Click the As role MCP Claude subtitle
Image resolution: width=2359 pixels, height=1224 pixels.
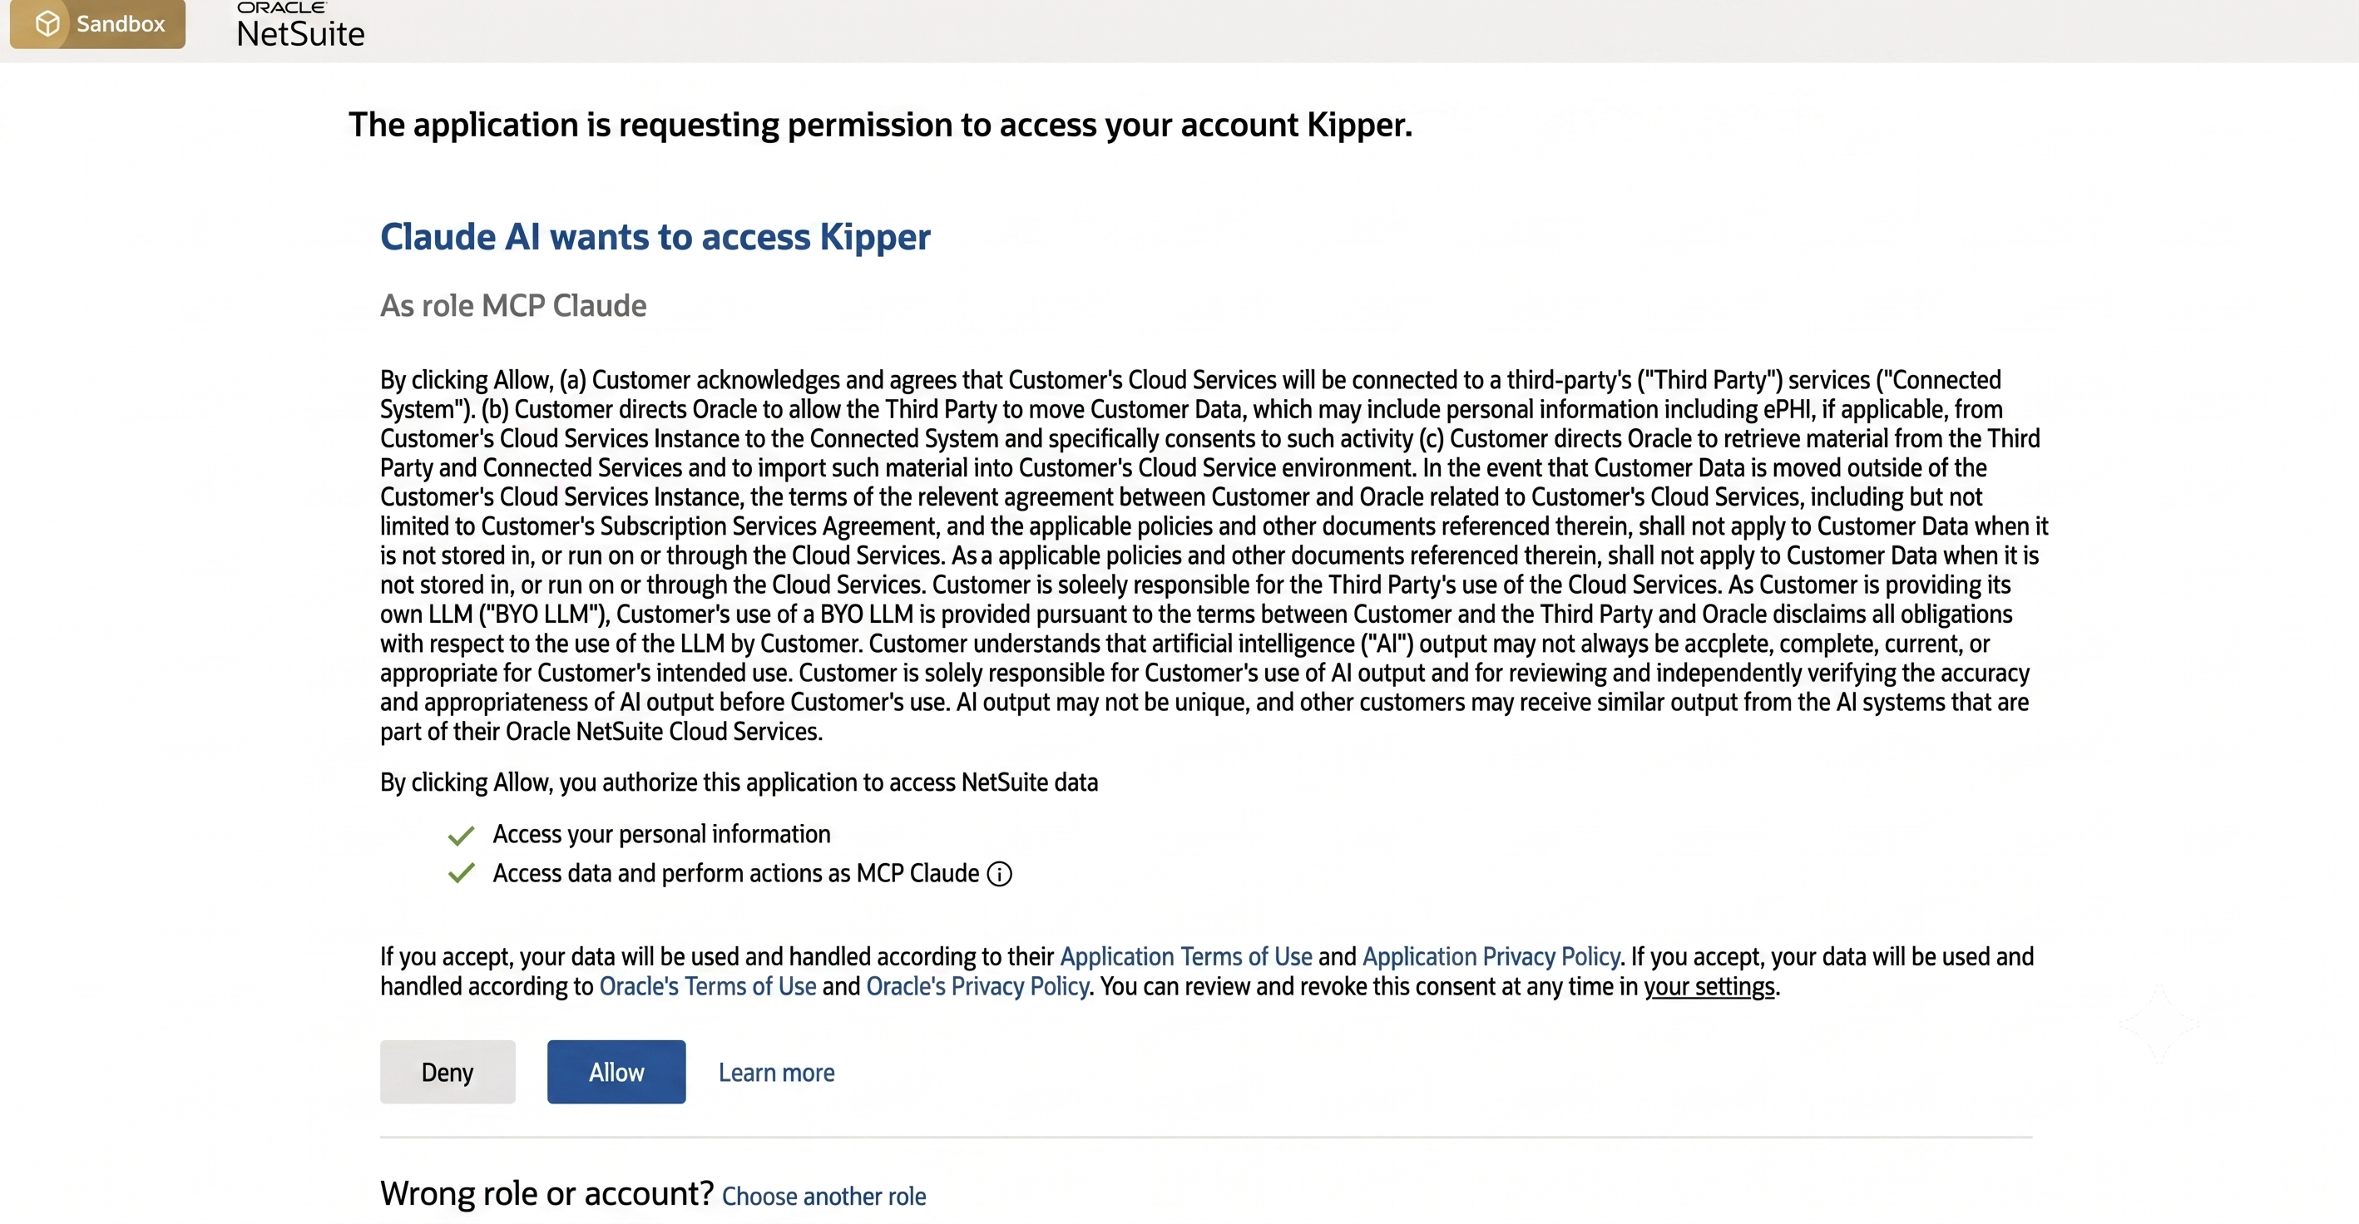coord(514,305)
